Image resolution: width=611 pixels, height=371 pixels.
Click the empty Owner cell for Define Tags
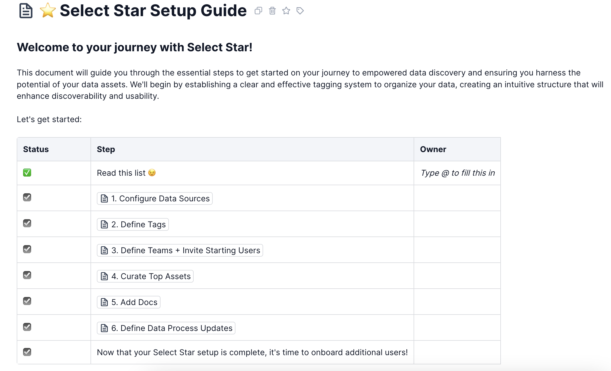[x=457, y=224]
